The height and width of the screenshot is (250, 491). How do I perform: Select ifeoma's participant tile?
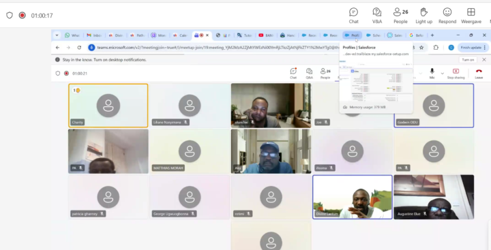coord(353,151)
